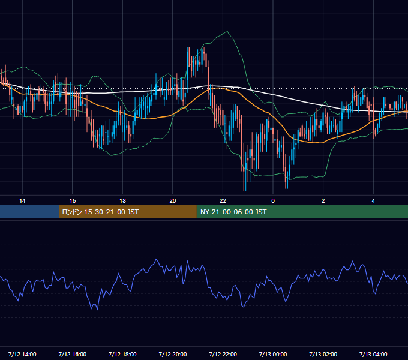
Task: Click the unlabeled blue session bar
Action: [x=29, y=212]
